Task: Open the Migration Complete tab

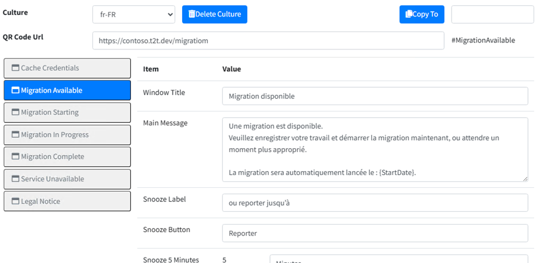Action: [x=67, y=157]
